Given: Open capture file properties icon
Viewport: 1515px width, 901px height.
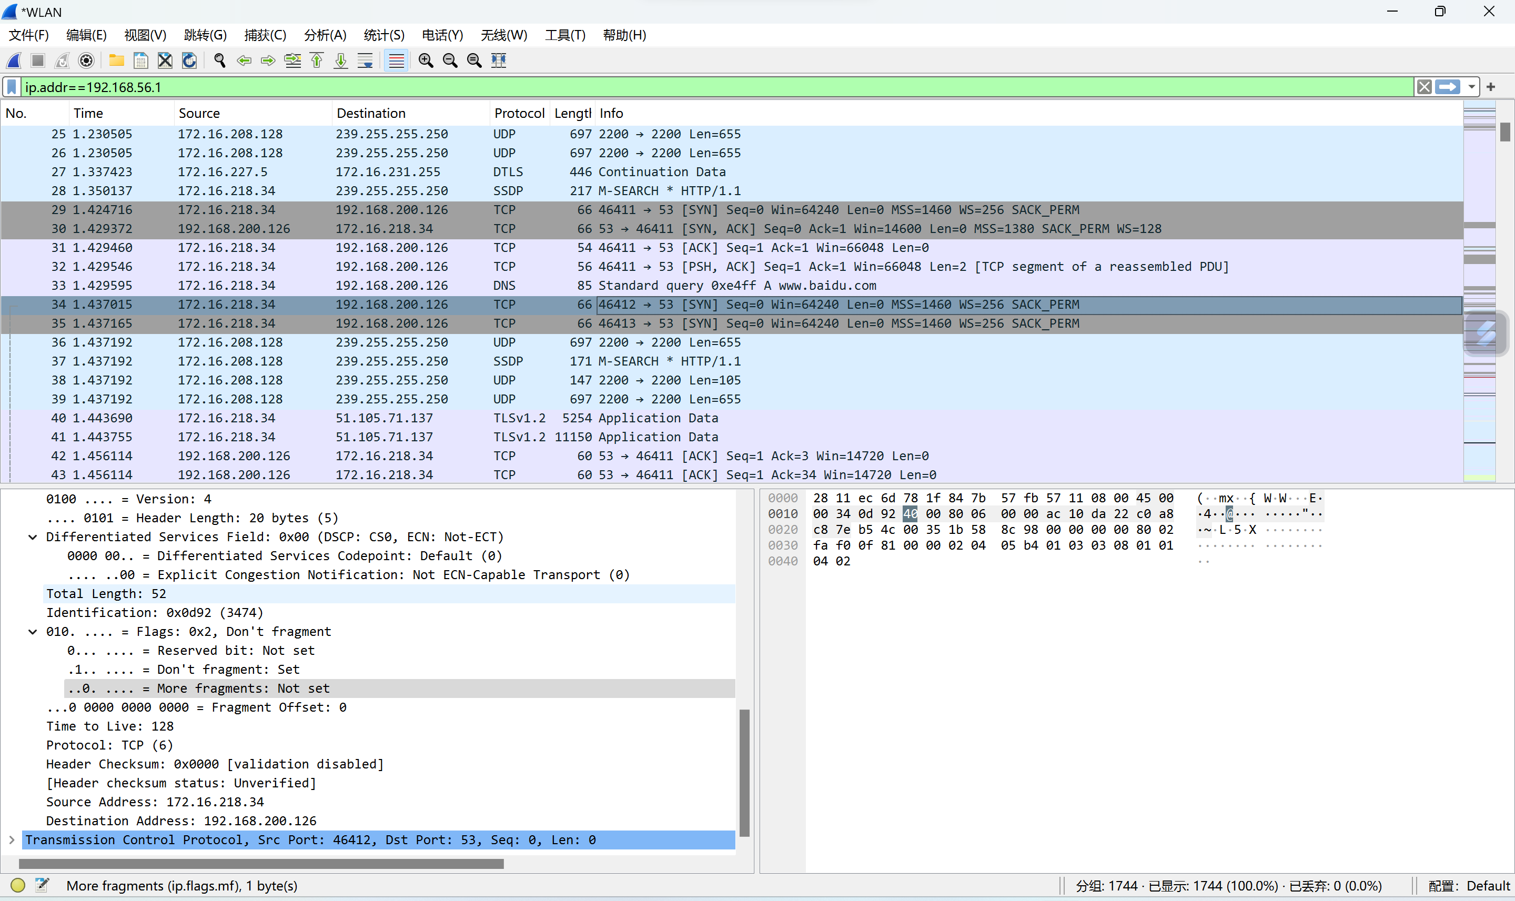Looking at the screenshot, I should 42,885.
